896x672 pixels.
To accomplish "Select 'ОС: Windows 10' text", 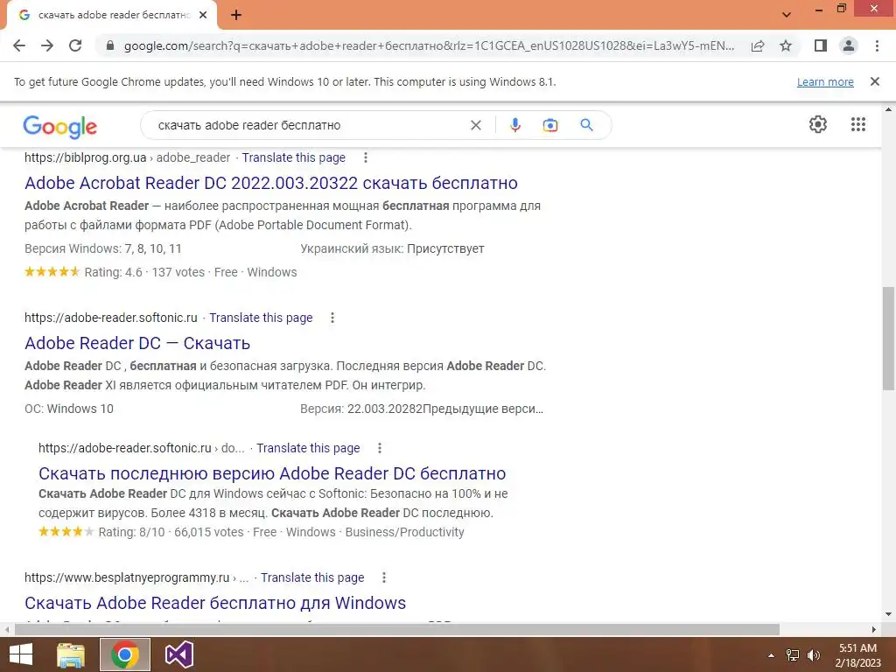I will pos(69,409).
